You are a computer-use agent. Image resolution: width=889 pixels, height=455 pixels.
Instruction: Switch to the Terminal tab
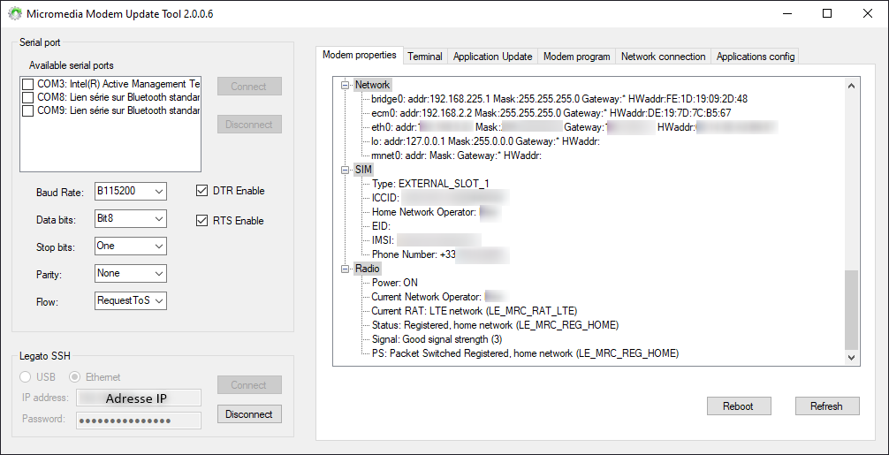[x=424, y=57]
